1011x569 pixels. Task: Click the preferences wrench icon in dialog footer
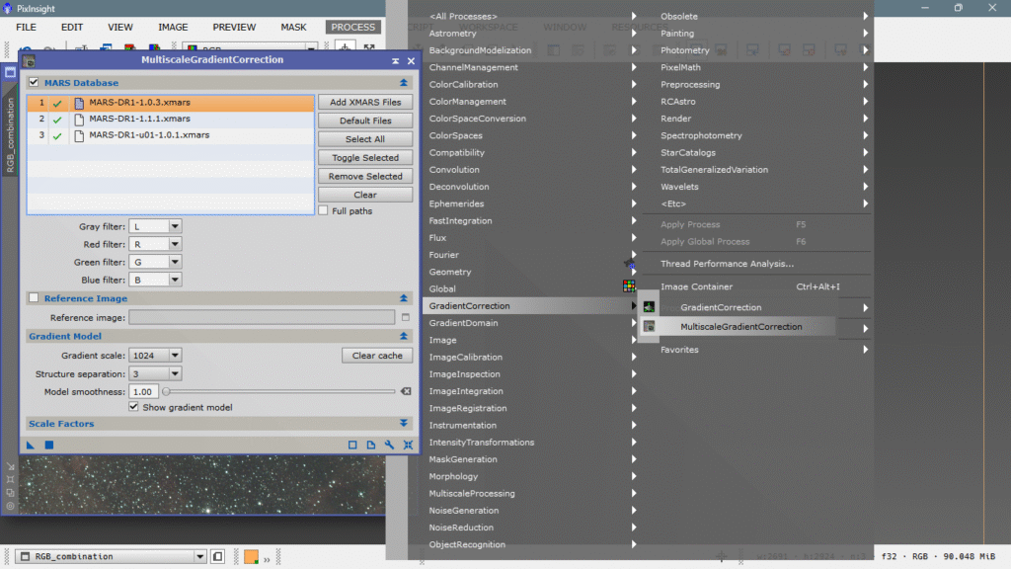(389, 445)
